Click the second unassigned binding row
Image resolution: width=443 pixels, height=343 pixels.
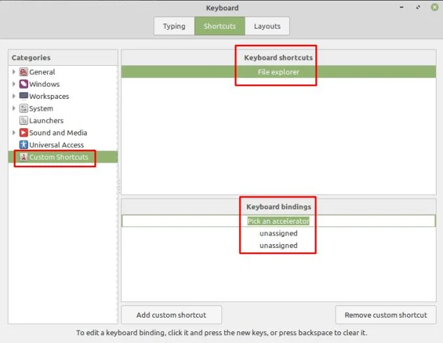[279, 245]
